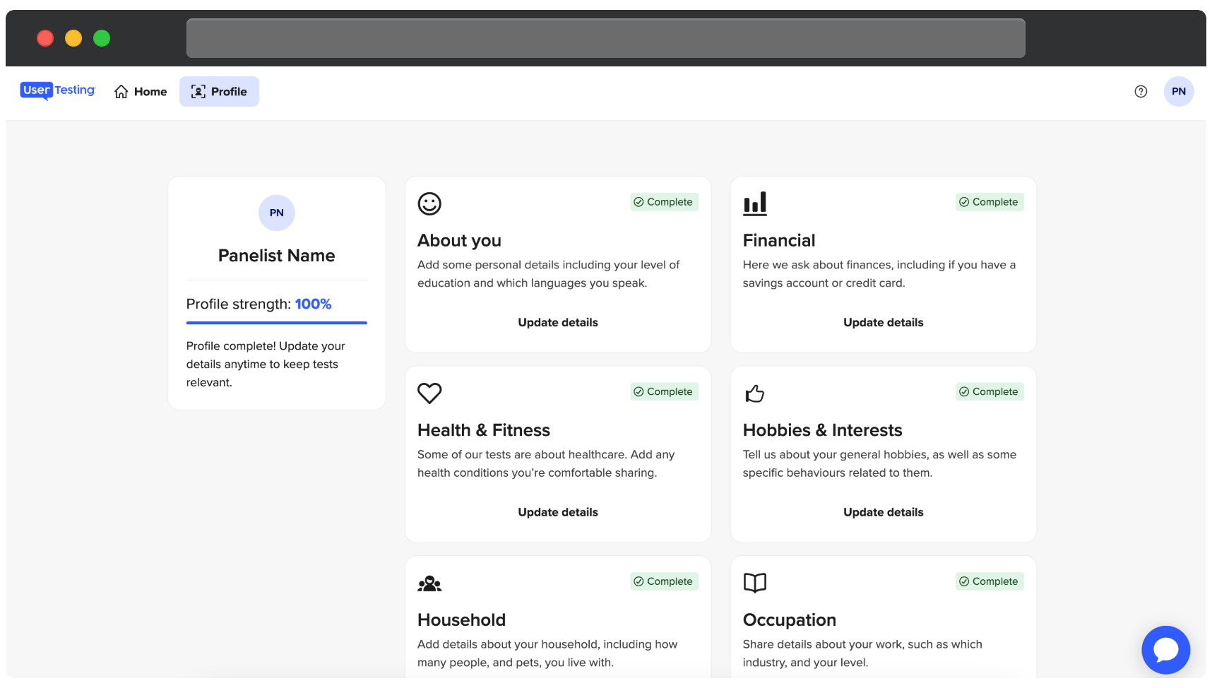Click the browser address bar

[x=606, y=38]
